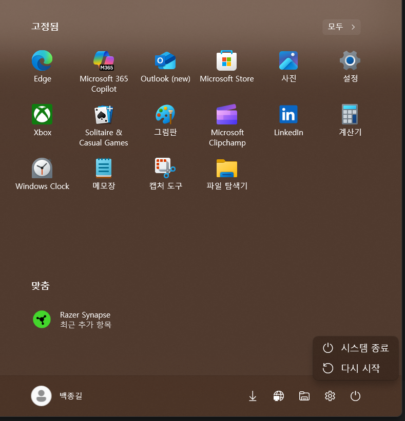Open File Explorer folder icon in bottom bar
The height and width of the screenshot is (421, 405).
[x=304, y=396]
